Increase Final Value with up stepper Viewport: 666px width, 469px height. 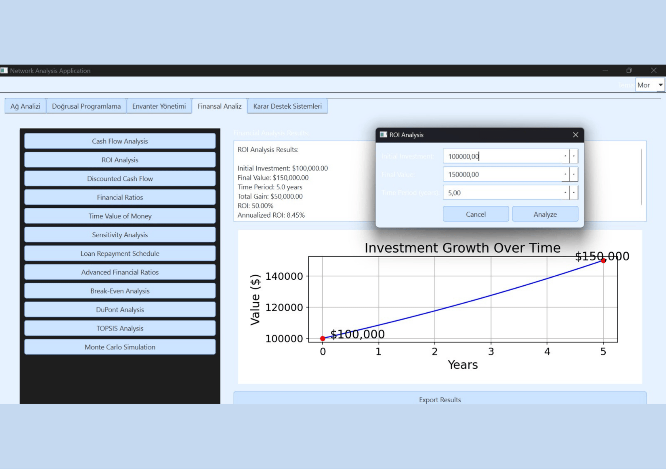click(565, 174)
